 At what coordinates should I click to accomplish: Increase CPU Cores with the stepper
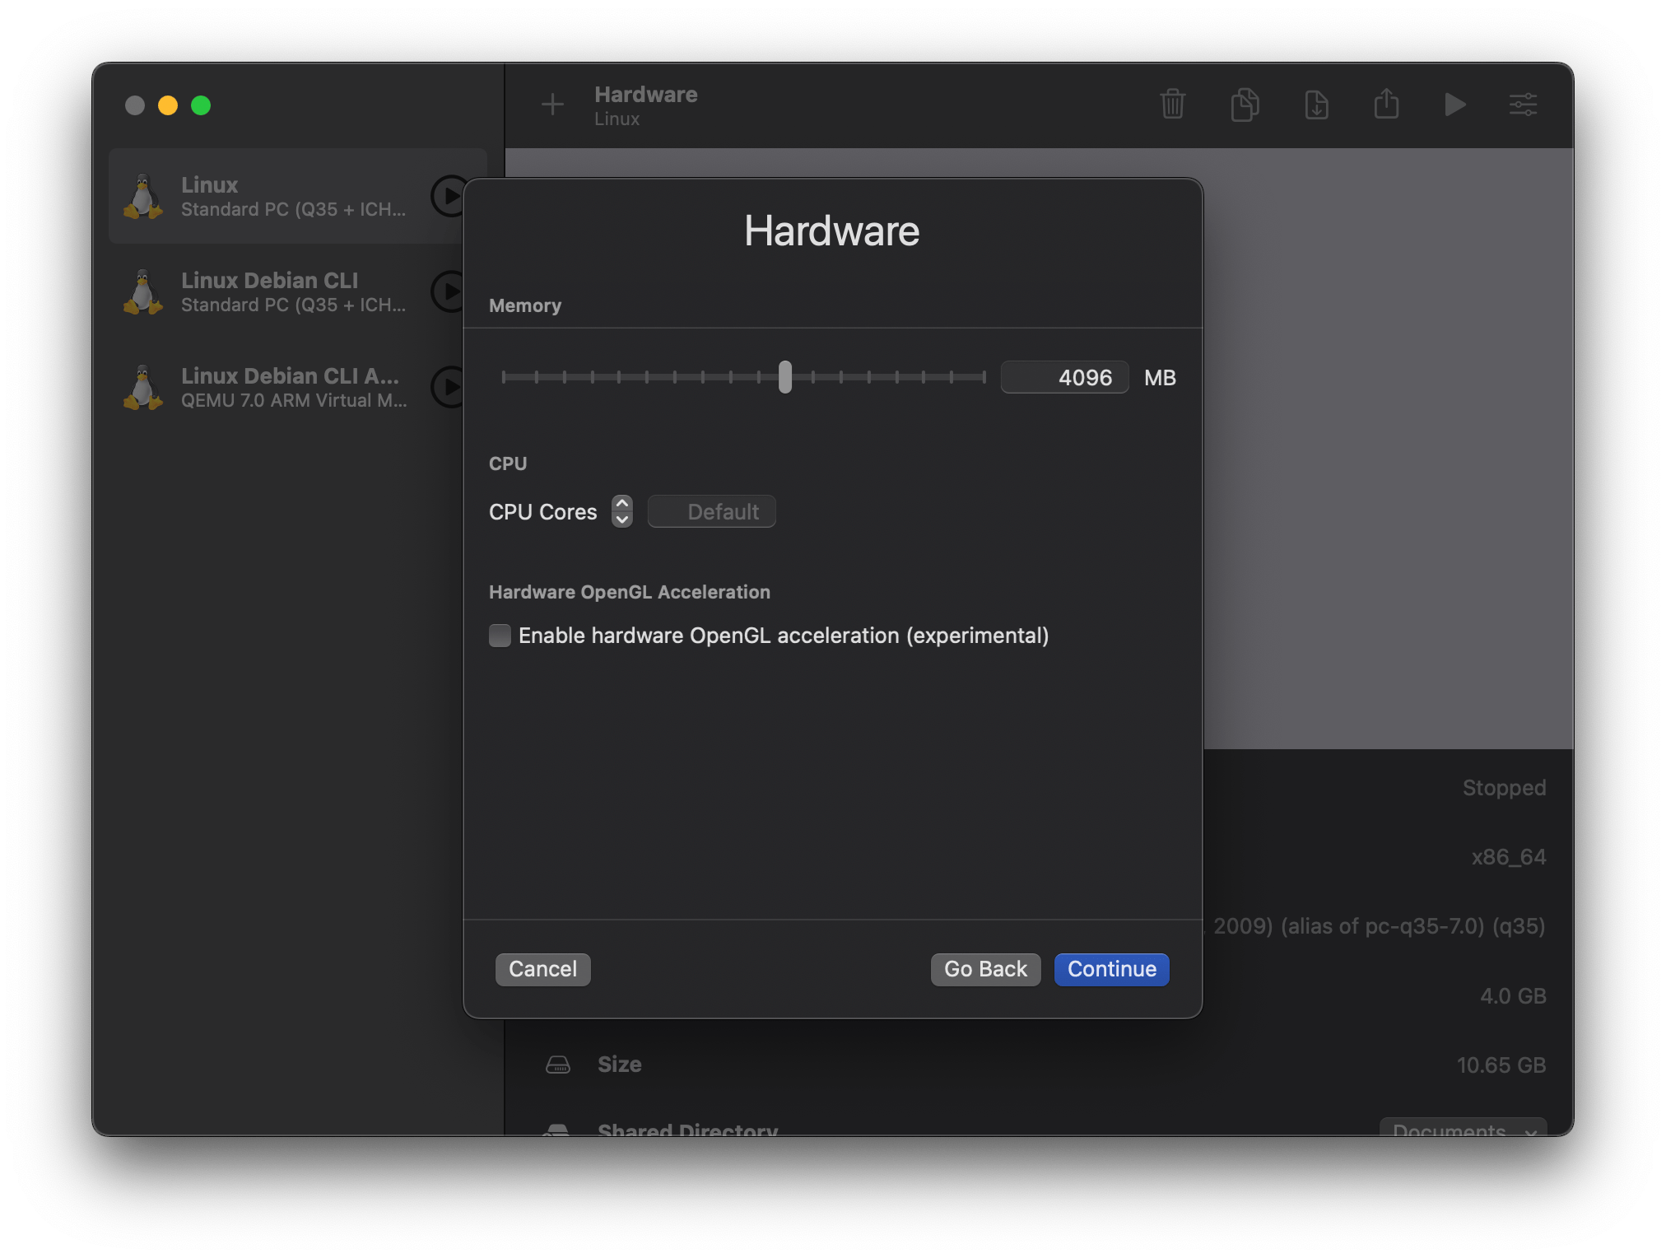(622, 503)
